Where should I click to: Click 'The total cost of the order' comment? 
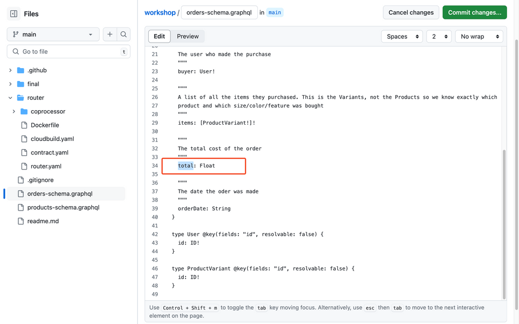(219, 149)
